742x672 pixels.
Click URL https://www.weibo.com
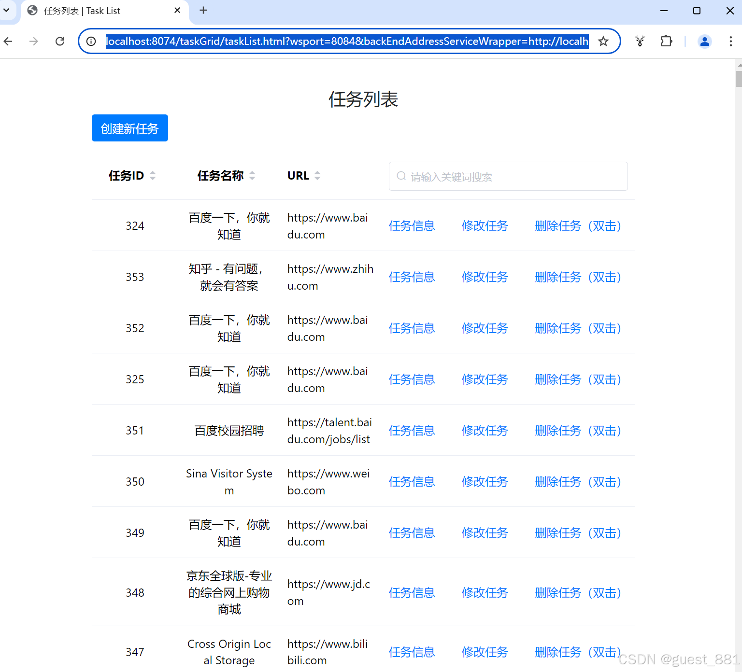(328, 482)
